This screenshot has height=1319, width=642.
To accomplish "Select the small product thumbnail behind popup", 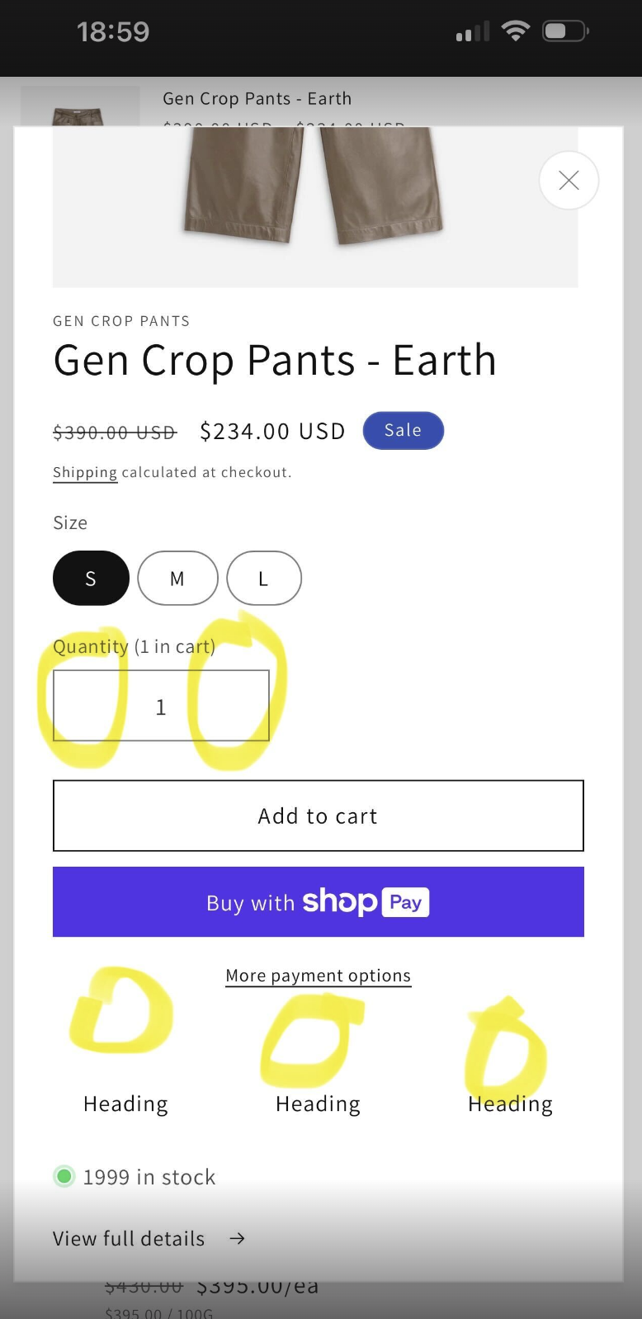I will [x=79, y=106].
